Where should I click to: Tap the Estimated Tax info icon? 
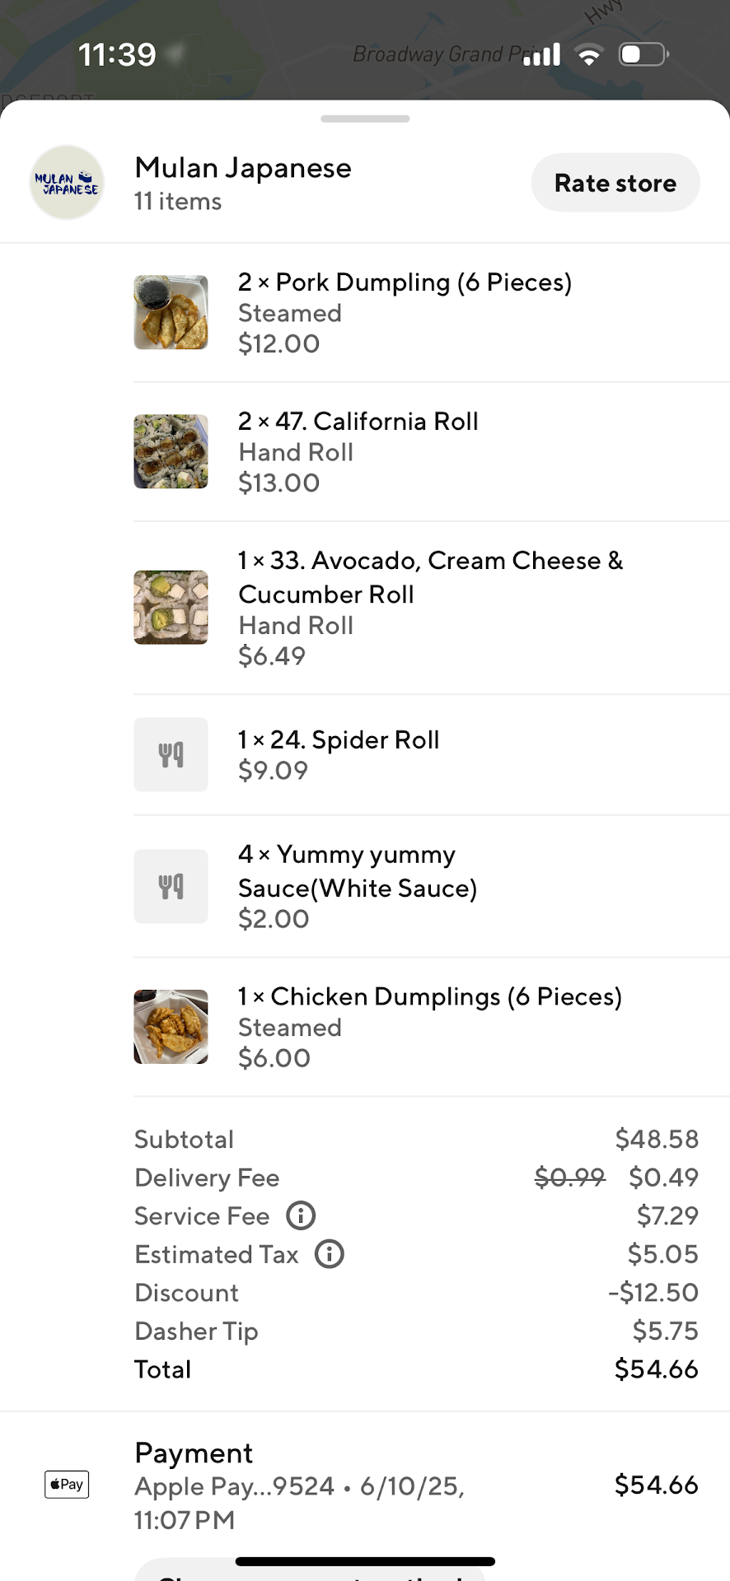[330, 1254]
